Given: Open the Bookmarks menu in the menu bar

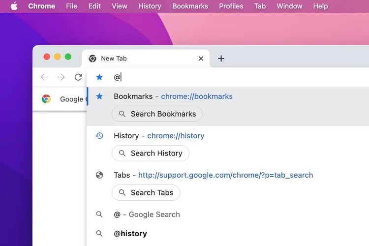Looking at the screenshot, I should (x=190, y=6).
